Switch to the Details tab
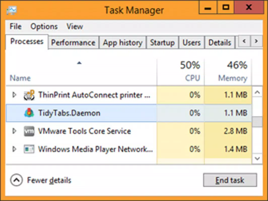 click(220, 42)
